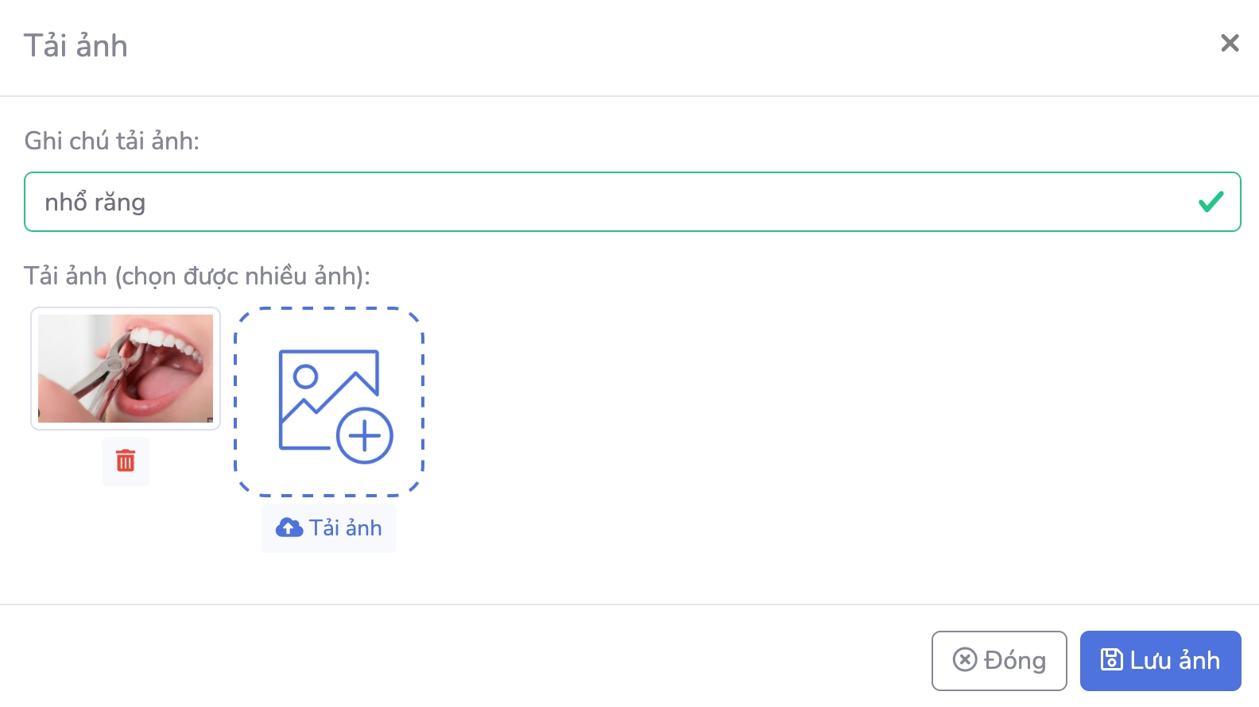Click the note field containing 'nhổ răng'

[x=604, y=202]
